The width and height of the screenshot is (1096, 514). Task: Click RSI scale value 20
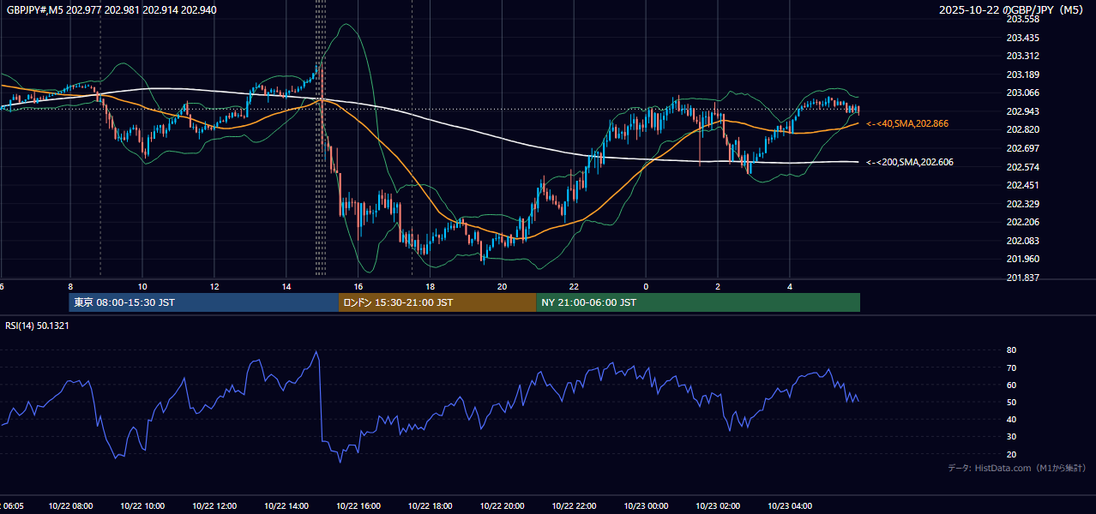coord(1011,454)
